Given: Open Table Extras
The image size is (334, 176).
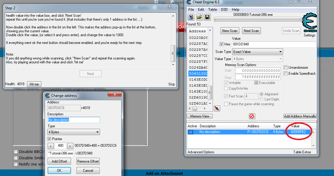Looking at the screenshot, I should click(x=302, y=152).
